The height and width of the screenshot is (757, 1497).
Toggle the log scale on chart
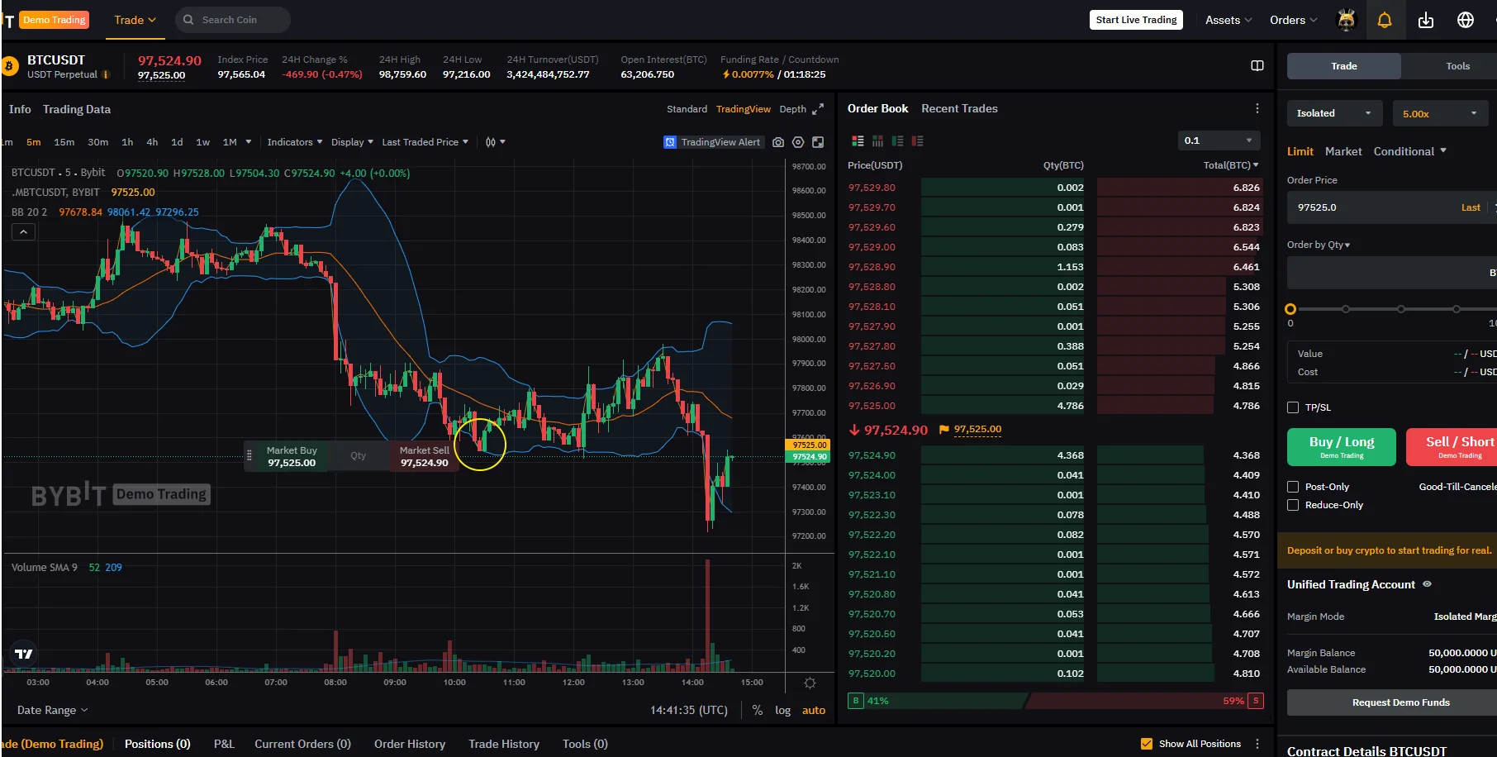point(782,710)
